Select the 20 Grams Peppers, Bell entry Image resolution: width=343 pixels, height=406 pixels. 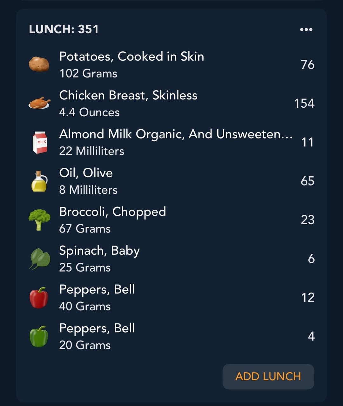pyautogui.click(x=171, y=336)
